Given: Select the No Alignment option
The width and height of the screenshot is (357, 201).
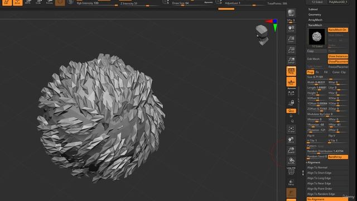Looking at the screenshot, I should click(x=327, y=199).
